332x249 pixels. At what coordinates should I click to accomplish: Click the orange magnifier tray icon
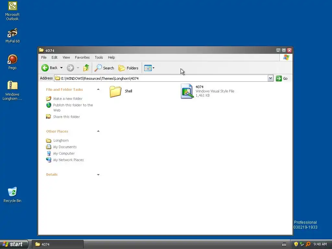click(308, 244)
